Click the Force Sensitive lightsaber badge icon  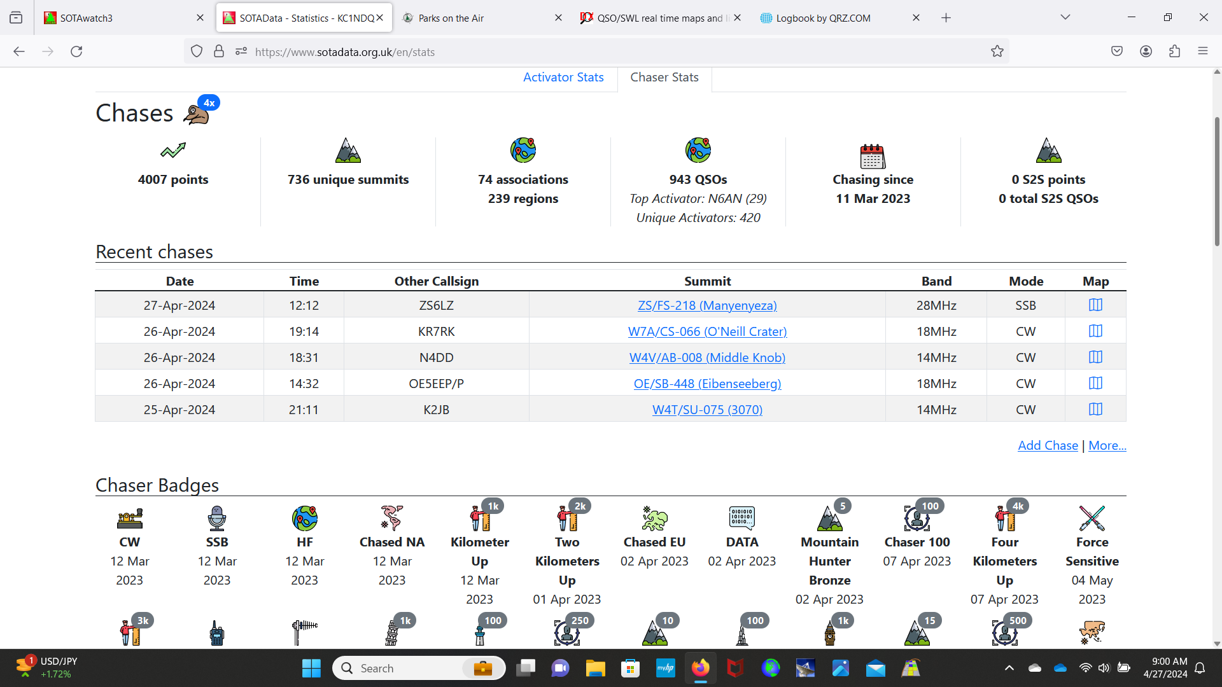point(1092,518)
